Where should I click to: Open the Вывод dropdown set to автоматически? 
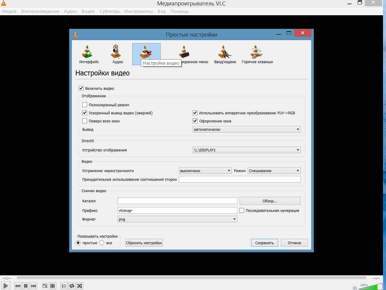(247, 129)
